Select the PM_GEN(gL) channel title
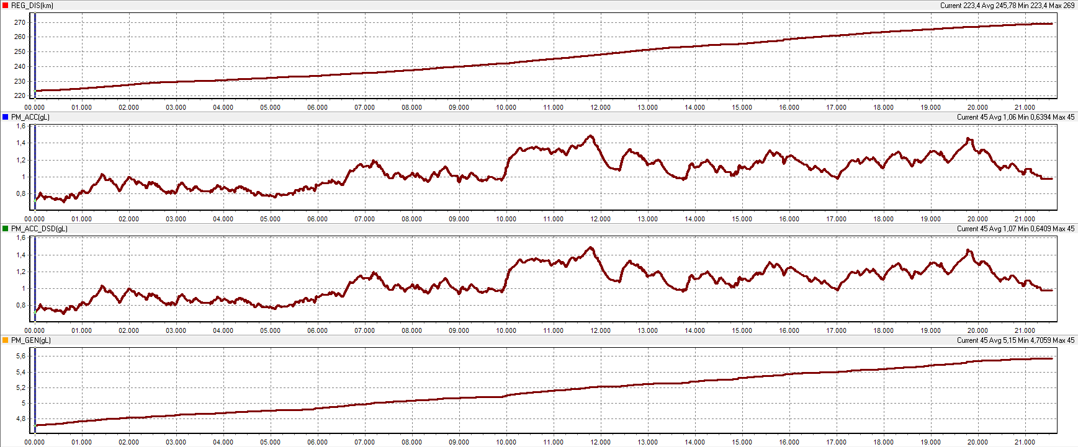The height and width of the screenshot is (447, 1078). coord(31,340)
